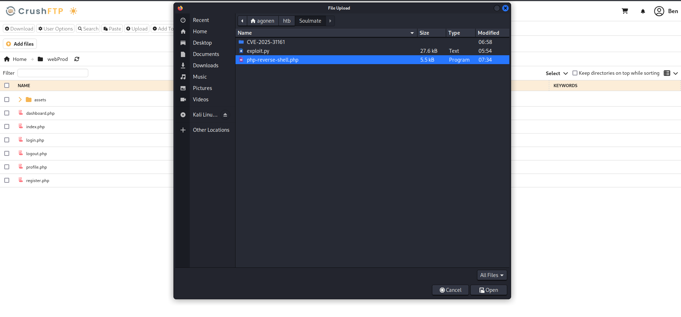Click the Open button in dialog

coord(488,290)
